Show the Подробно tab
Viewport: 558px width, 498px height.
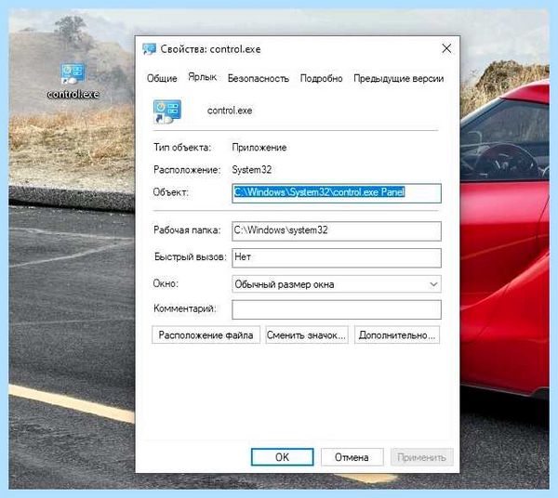[322, 78]
